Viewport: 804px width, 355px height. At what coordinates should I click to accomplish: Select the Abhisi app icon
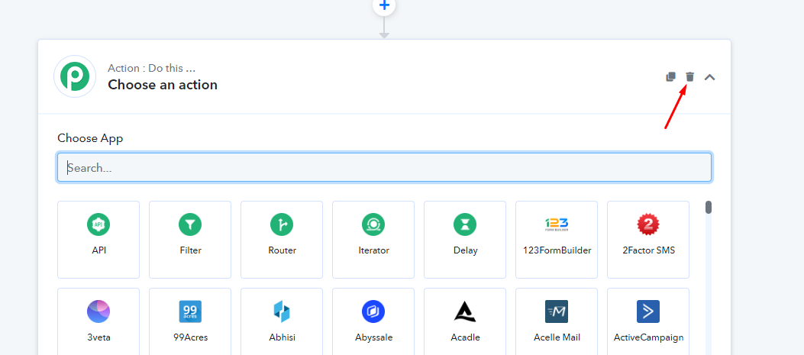point(282,311)
